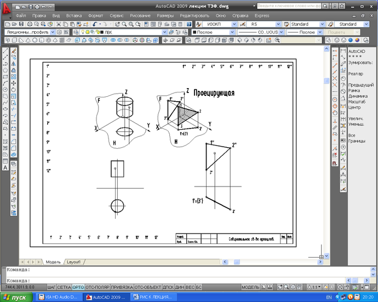Open the Рисование menu
Viewport: 378px width, 302px height.
point(140,16)
